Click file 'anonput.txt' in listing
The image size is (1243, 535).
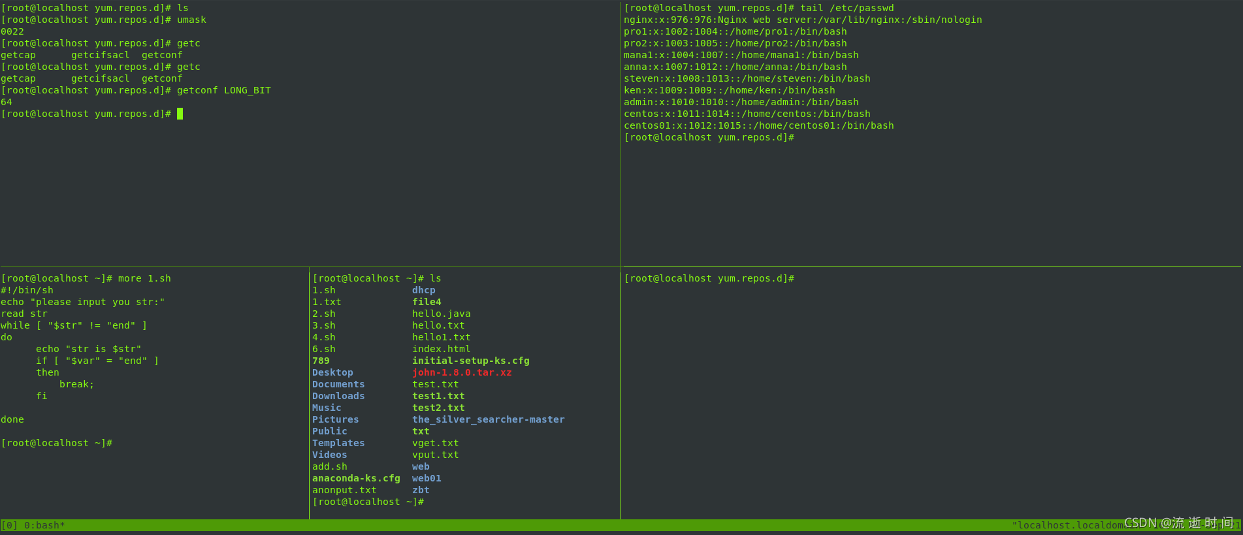[x=344, y=490]
